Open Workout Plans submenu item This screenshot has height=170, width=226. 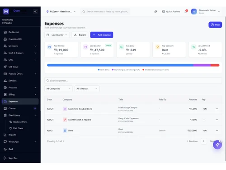click(20, 122)
